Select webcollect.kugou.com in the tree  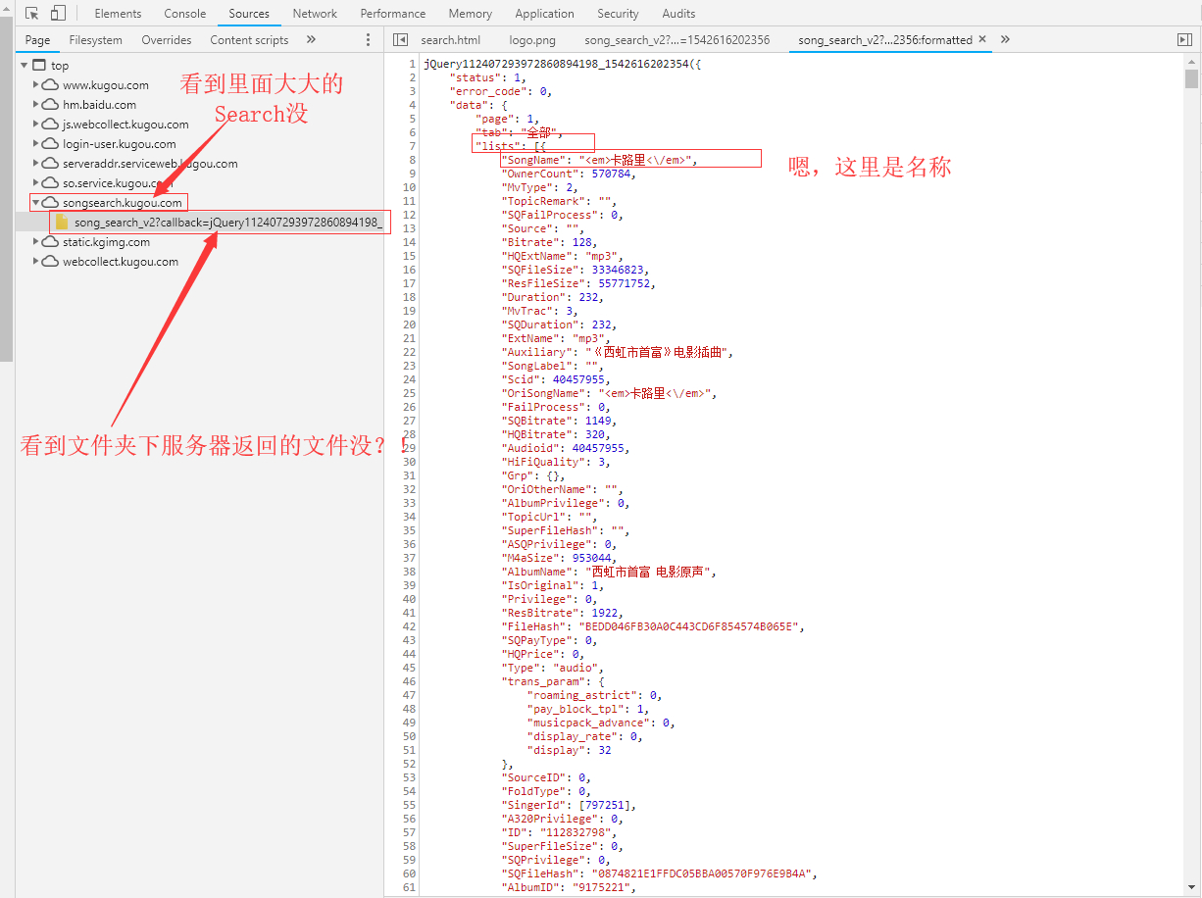click(121, 262)
